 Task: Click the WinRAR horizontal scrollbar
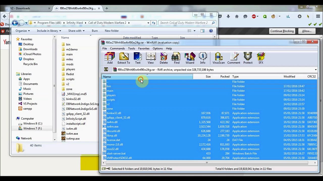click(207, 163)
